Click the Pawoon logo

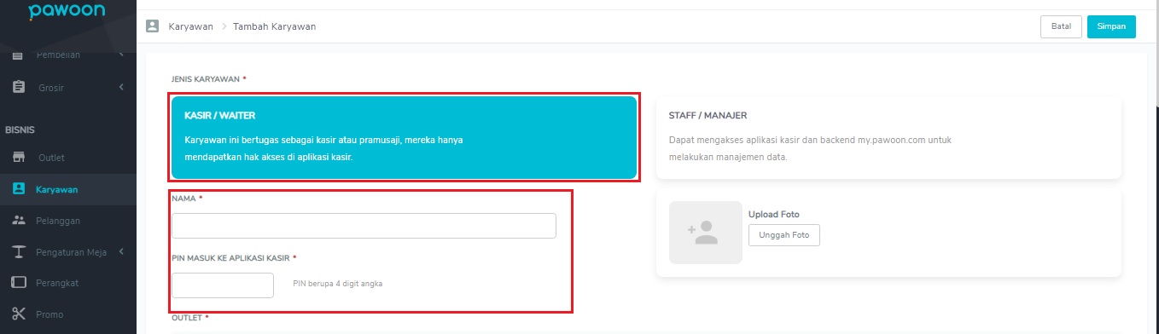coord(67,11)
